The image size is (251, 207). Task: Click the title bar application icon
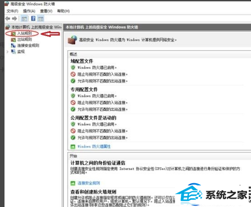pos(7,4)
